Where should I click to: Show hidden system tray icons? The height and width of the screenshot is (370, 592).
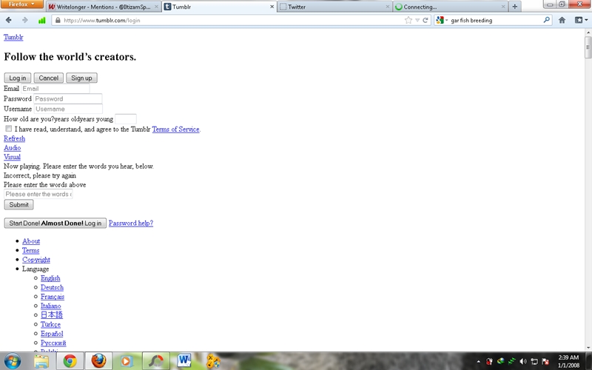(478, 362)
